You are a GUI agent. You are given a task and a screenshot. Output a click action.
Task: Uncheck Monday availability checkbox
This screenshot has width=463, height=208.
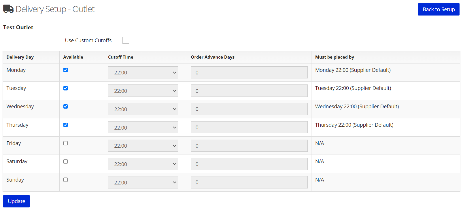(x=66, y=70)
